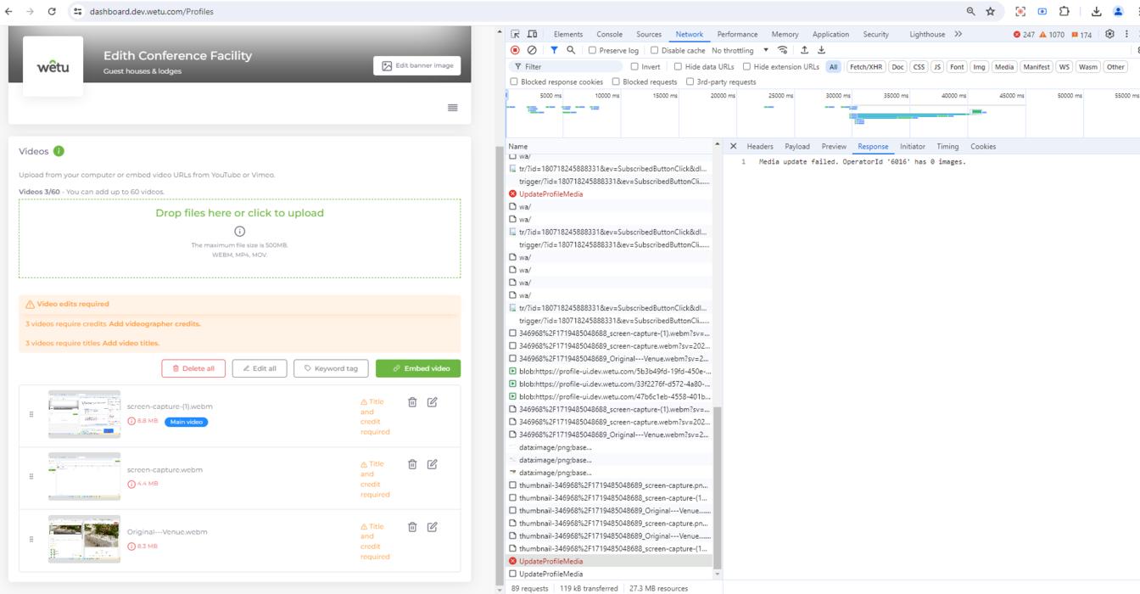The image size is (1140, 594).
Task: Delete the screen-capture-(1).webm video via trash icon
Action: pos(412,402)
